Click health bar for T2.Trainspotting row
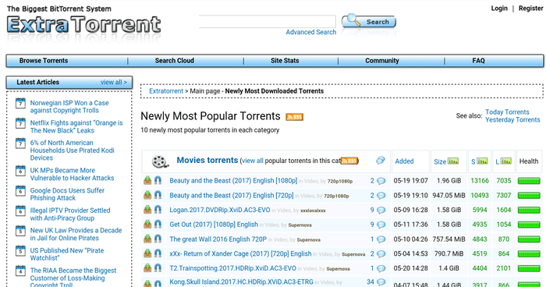Screen dimensions: 546x287 [529, 269]
